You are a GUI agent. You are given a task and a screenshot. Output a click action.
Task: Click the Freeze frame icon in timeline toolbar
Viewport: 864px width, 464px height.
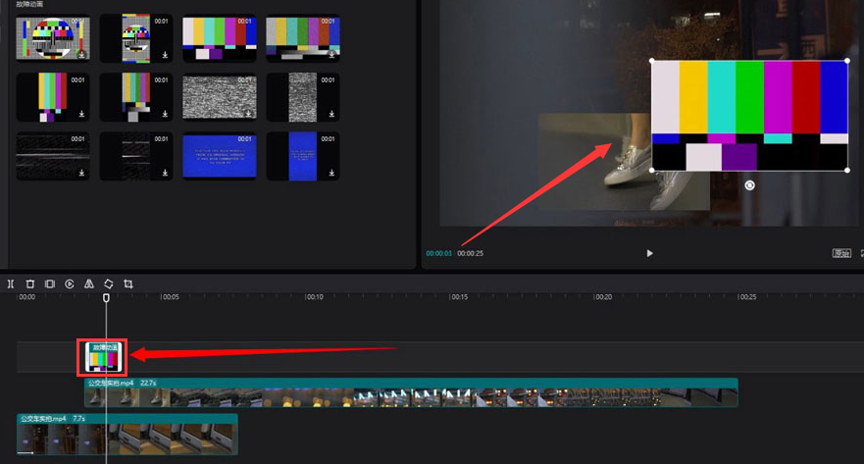tap(50, 284)
